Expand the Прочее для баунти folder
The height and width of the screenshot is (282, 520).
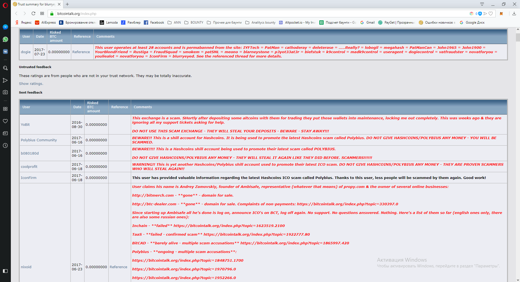pos(224,23)
